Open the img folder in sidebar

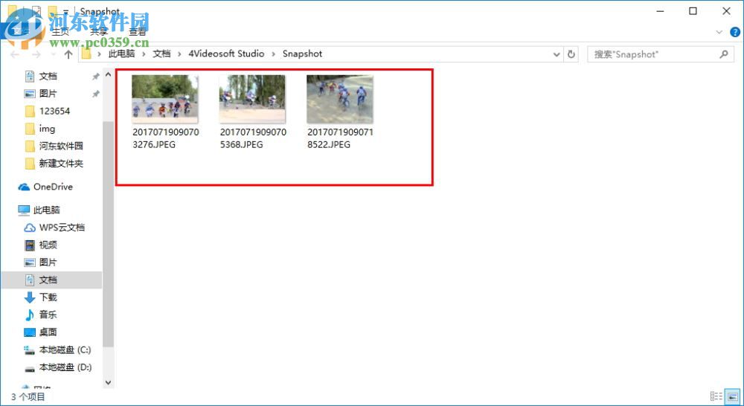point(47,129)
